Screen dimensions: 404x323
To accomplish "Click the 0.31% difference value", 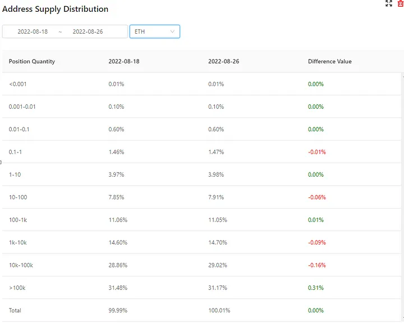I will tap(316, 288).
